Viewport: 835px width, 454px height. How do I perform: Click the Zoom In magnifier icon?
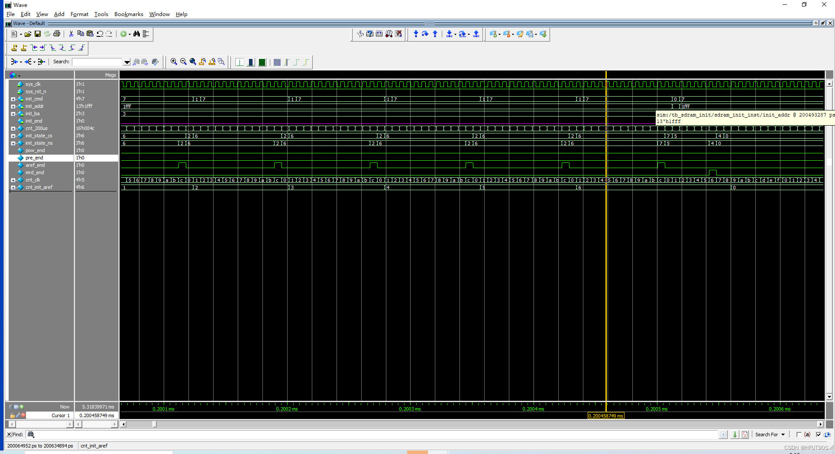174,62
